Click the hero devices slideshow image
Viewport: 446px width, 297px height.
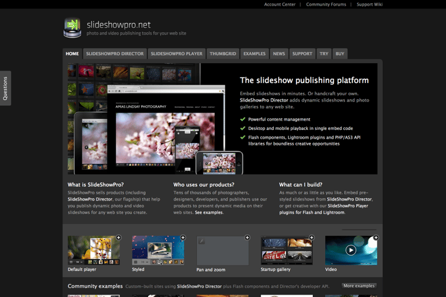click(155, 119)
